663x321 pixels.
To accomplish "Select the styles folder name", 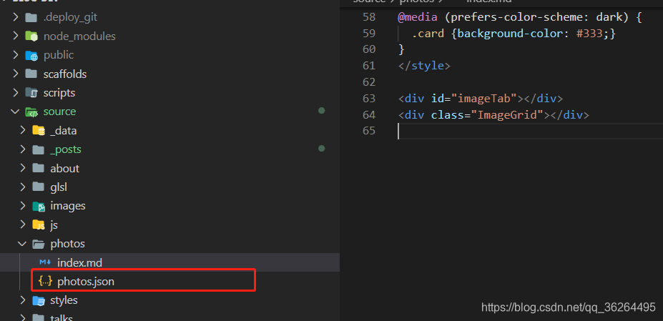I will point(64,301).
